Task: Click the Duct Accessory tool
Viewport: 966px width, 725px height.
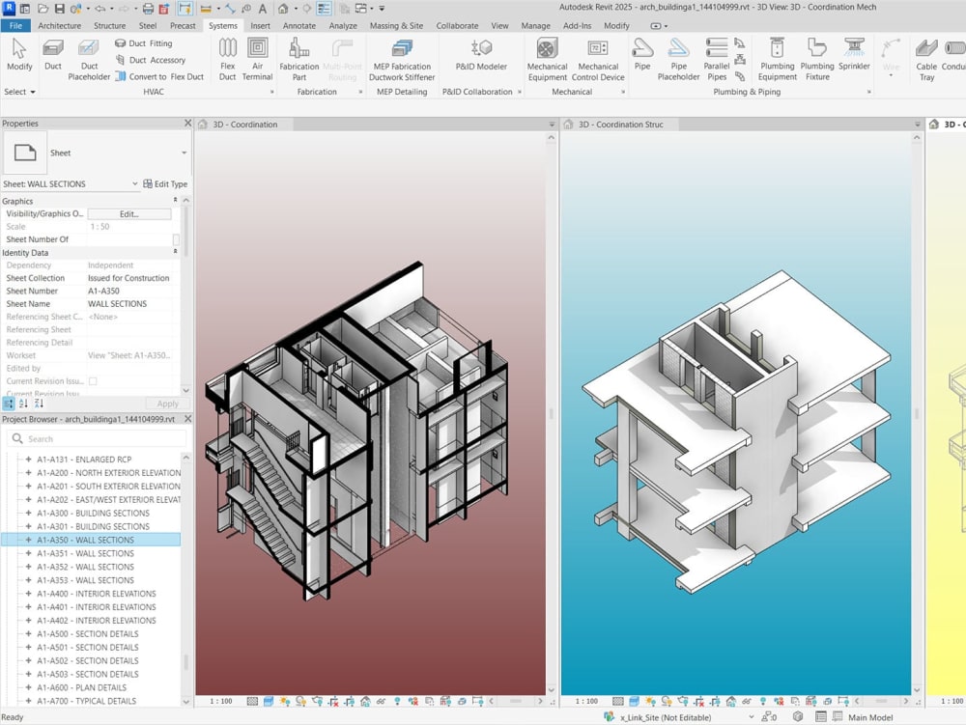Action: 151,60
